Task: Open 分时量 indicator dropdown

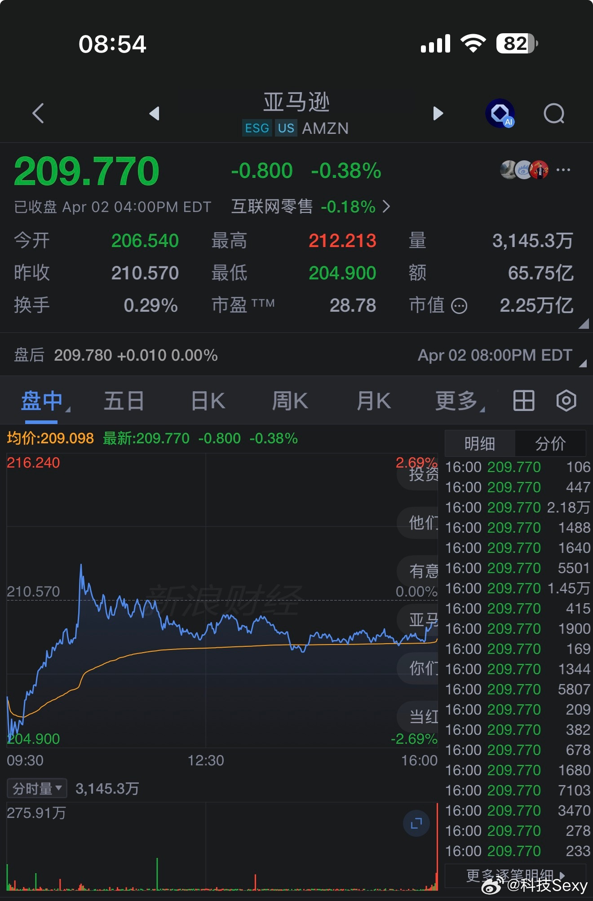Action: (x=37, y=788)
